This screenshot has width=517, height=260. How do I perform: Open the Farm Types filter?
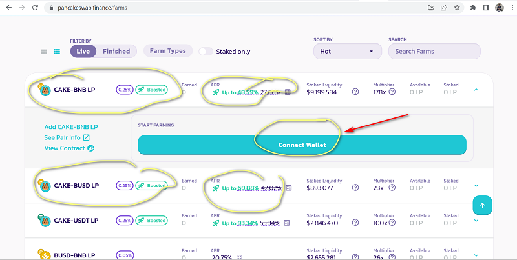[167, 51]
